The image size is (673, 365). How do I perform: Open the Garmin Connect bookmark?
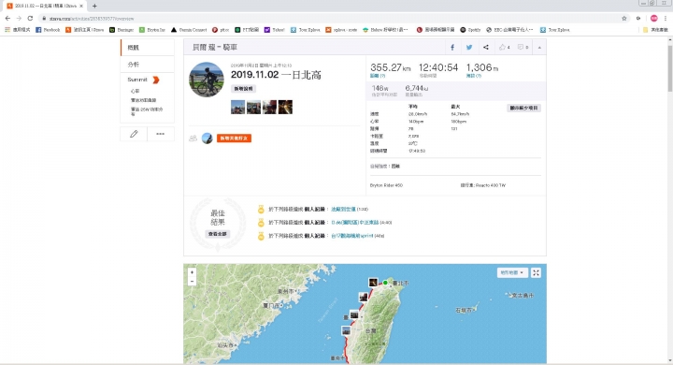pos(189,30)
